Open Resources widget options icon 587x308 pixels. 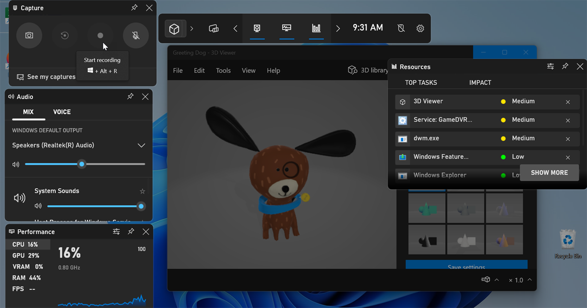(550, 67)
